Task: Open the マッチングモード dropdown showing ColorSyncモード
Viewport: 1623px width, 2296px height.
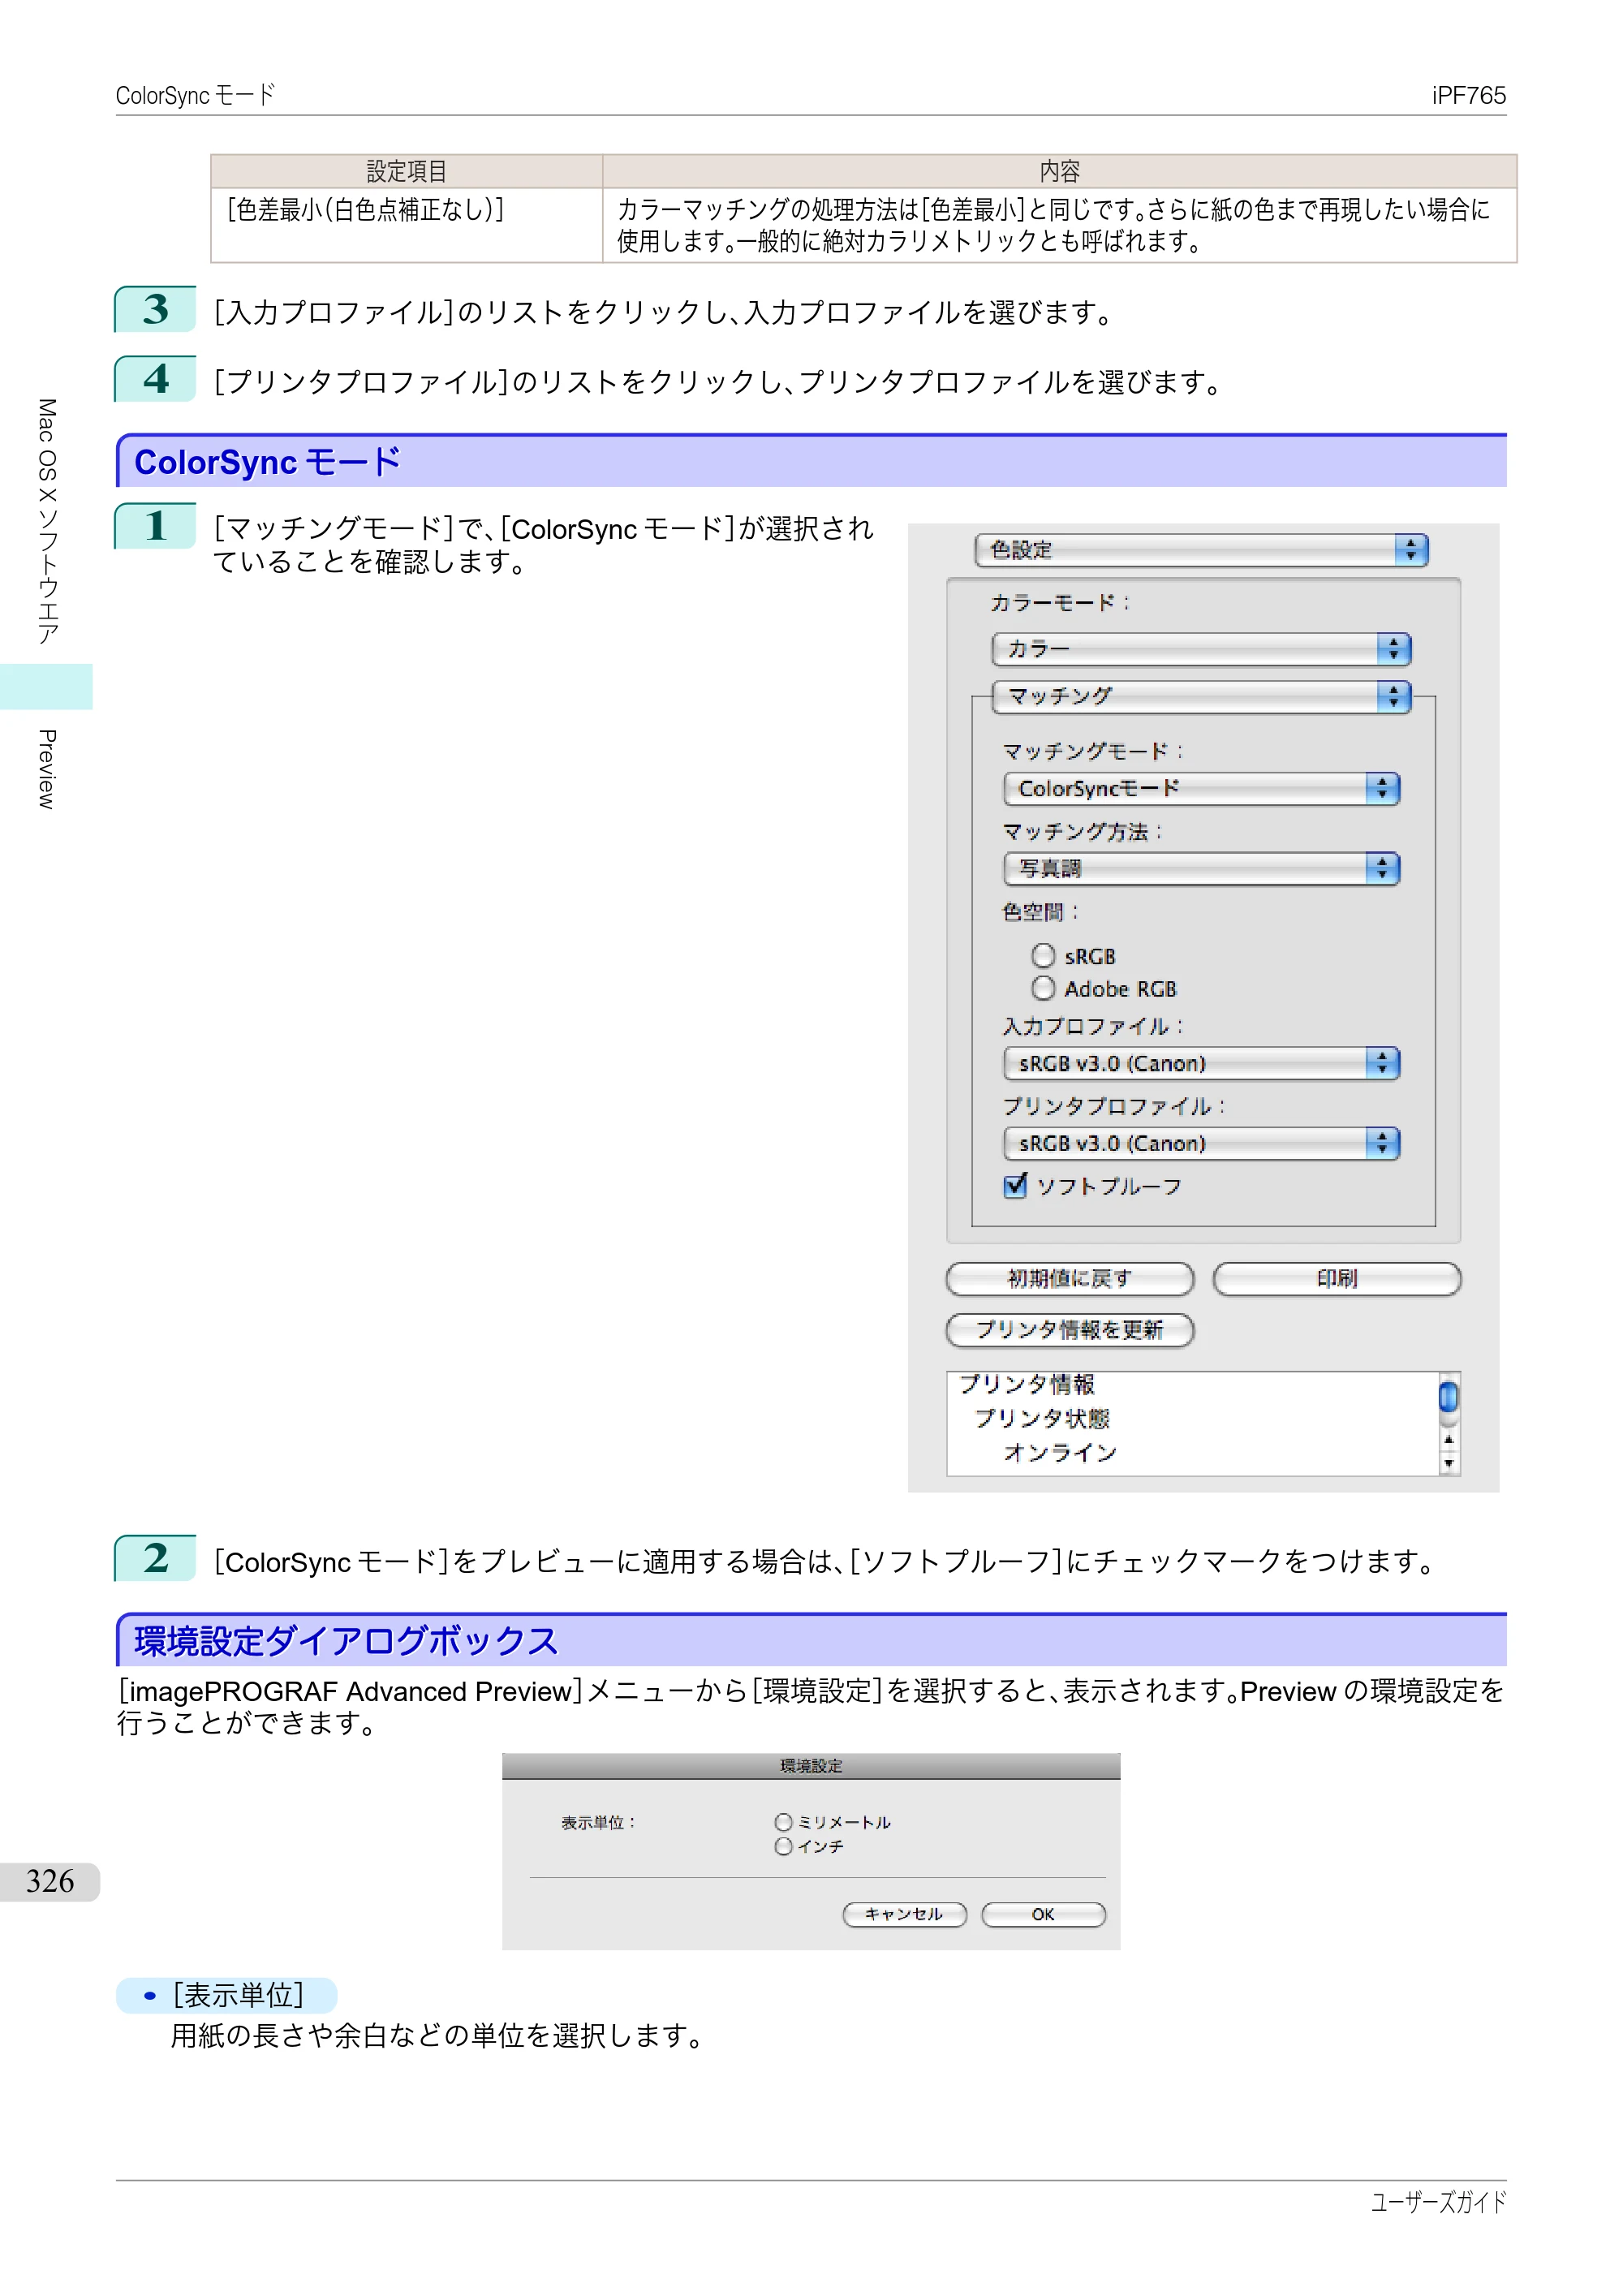Action: point(1201,788)
